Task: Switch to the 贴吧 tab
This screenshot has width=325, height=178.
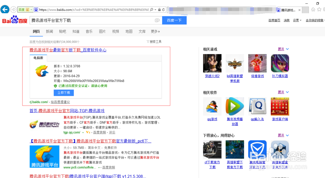Action: click(62, 31)
